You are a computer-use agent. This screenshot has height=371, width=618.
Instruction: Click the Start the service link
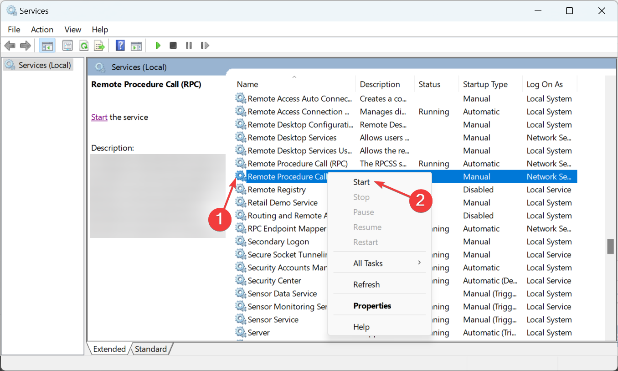99,117
